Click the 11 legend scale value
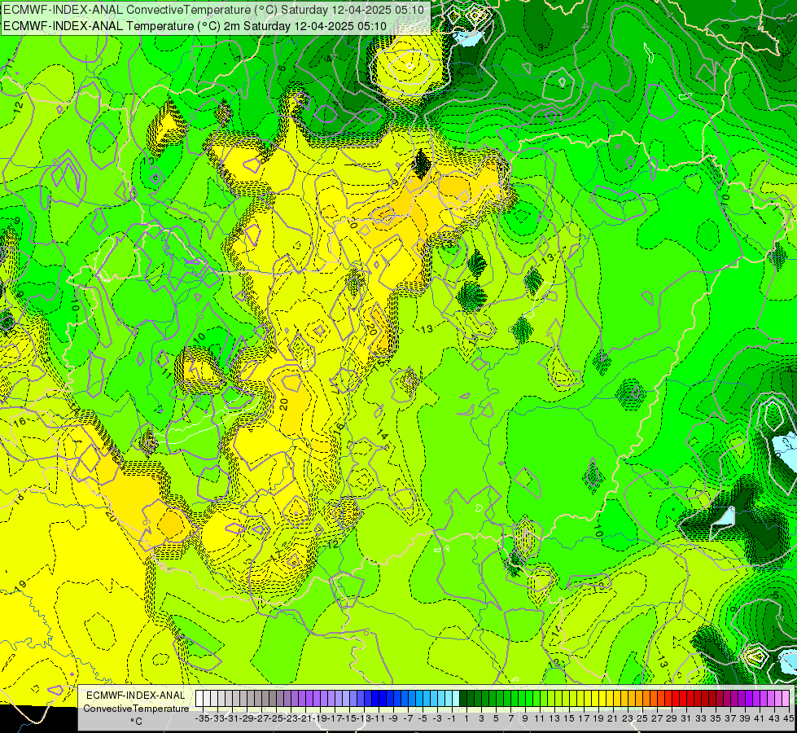This screenshot has width=797, height=733. (540, 718)
